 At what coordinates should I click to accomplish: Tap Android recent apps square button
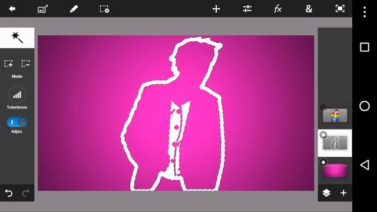pyautogui.click(x=365, y=47)
